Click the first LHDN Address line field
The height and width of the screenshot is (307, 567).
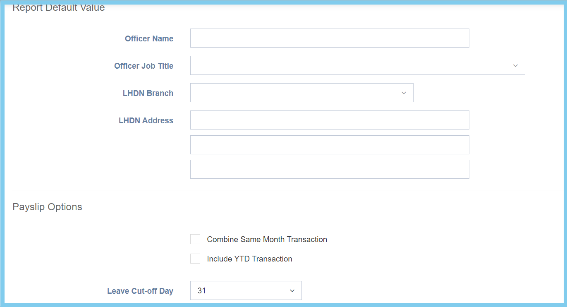click(330, 120)
